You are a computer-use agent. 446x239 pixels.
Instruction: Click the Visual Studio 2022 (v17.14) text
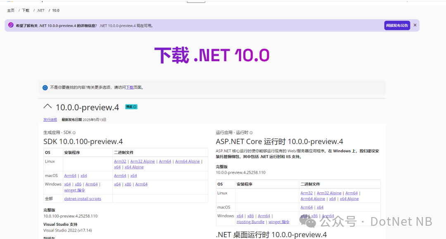68,230
